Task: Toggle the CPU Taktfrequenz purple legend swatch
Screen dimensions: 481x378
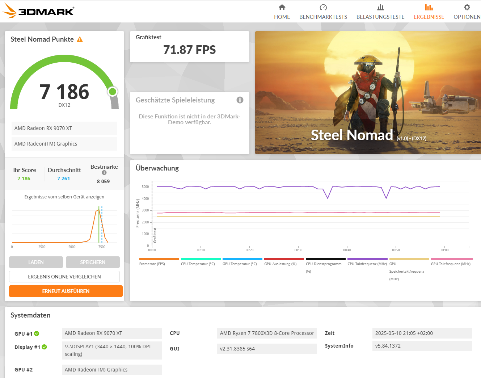Action: (x=367, y=259)
